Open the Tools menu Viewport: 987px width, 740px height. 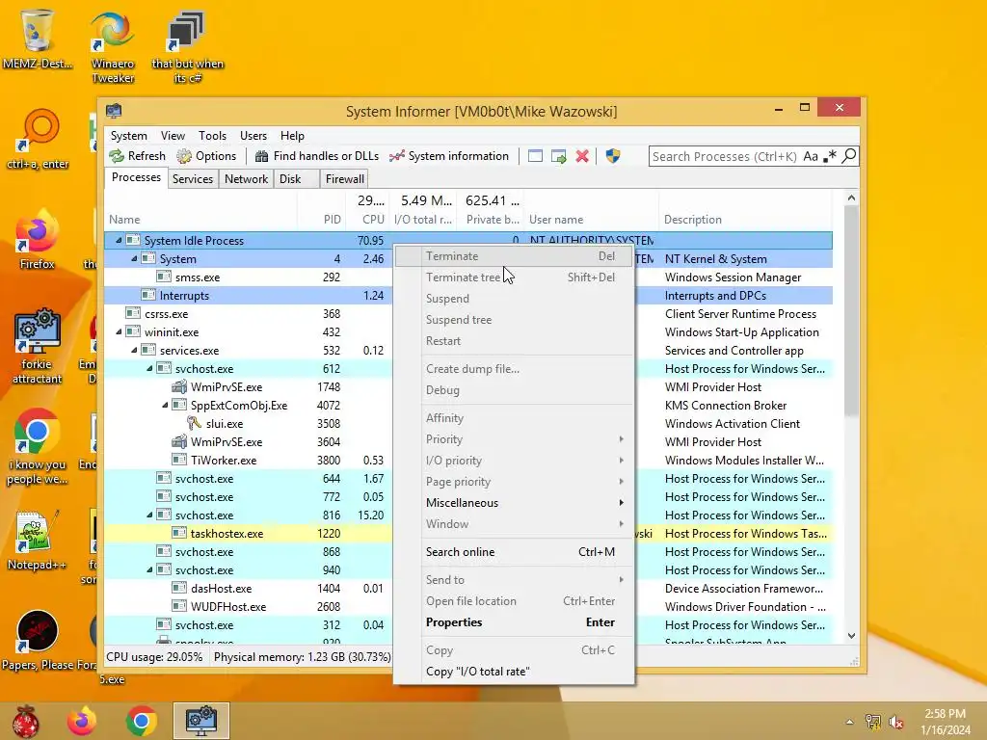[x=212, y=135]
